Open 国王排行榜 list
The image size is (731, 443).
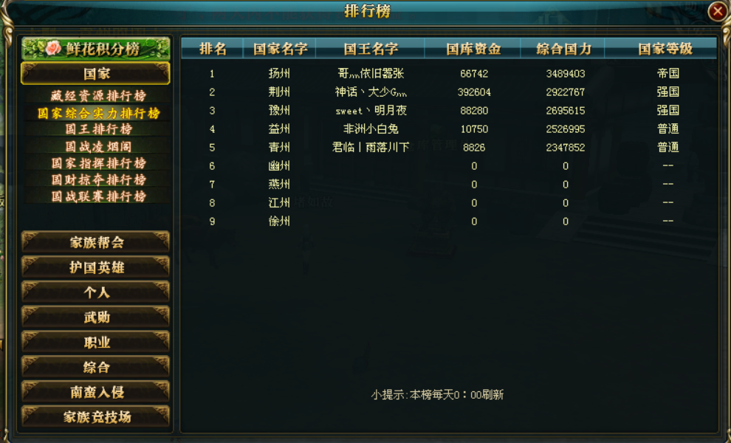[x=98, y=129]
